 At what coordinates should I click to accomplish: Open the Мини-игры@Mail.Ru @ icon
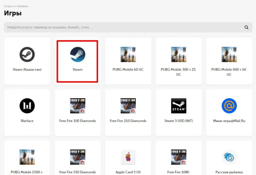229,106
